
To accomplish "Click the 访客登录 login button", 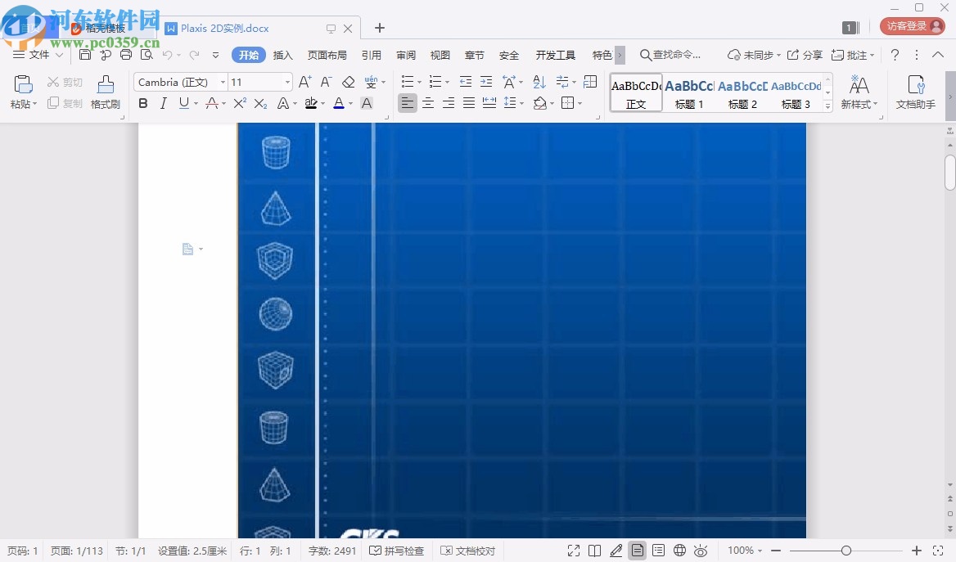I will 911,25.
